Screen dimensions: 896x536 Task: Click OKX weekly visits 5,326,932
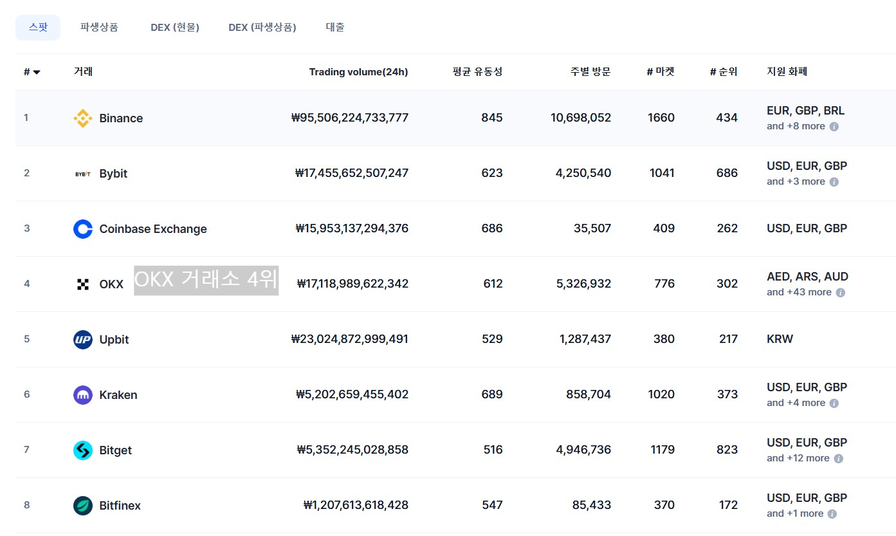point(584,284)
